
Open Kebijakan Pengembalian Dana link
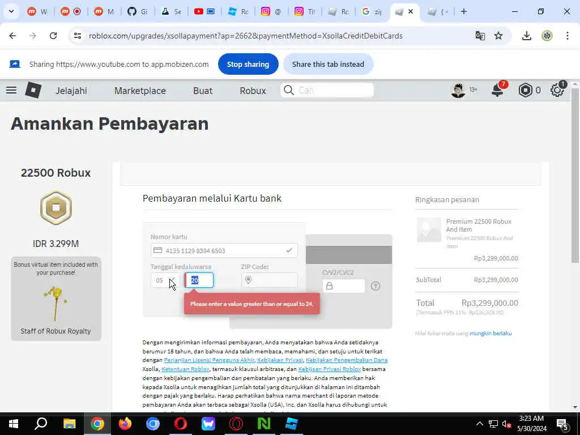click(x=347, y=360)
